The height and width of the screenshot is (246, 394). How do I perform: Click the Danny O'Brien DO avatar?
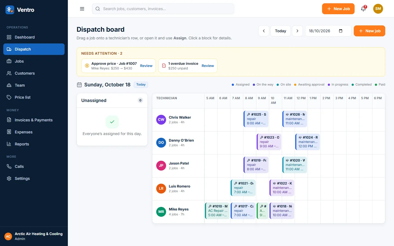click(161, 143)
